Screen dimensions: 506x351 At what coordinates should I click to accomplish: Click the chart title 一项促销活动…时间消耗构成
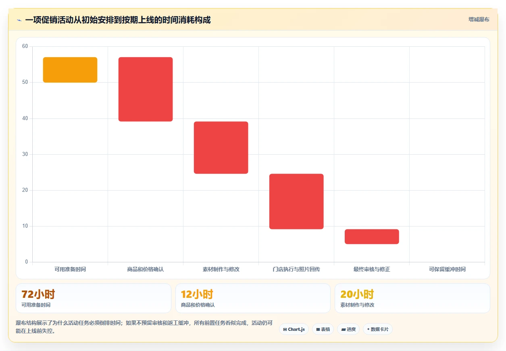118,20
